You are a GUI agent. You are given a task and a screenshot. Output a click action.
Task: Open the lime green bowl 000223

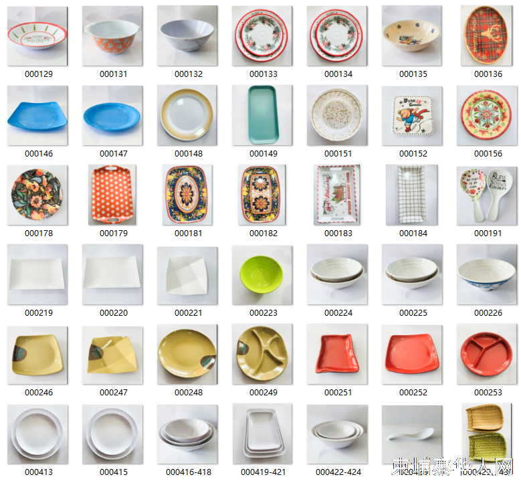click(x=262, y=275)
